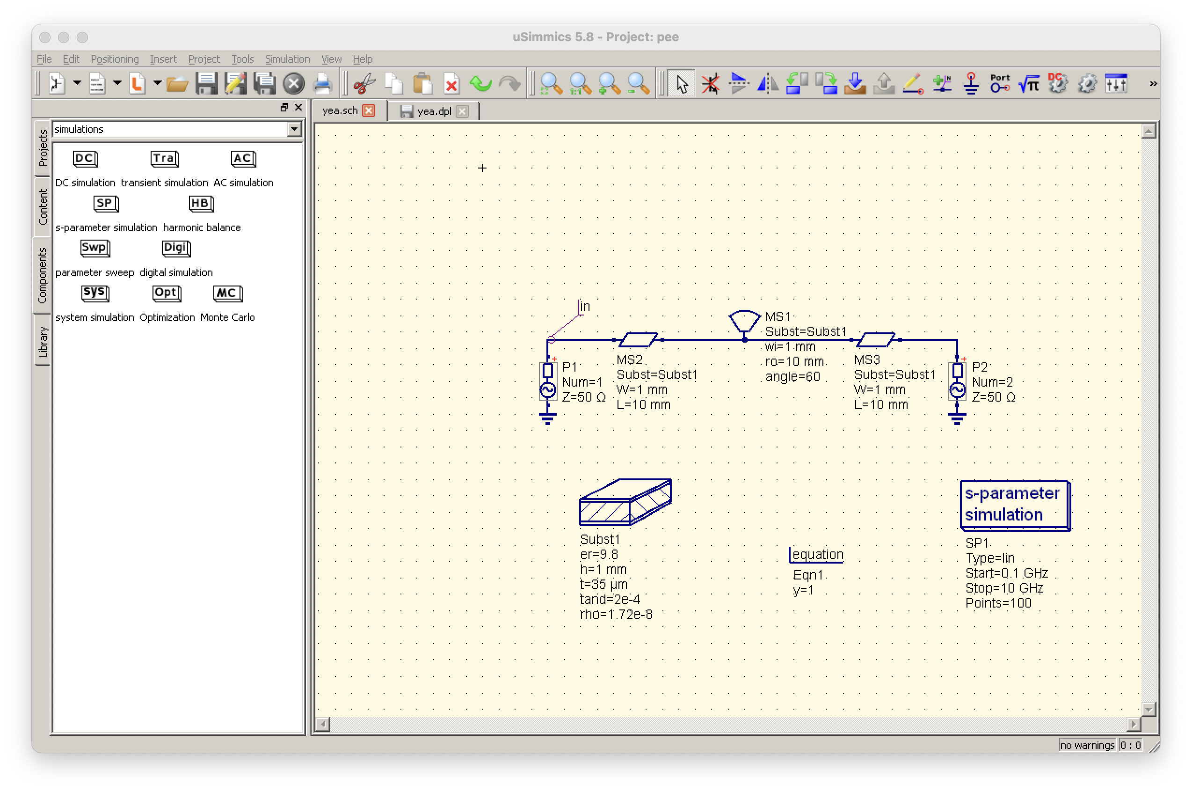This screenshot has width=1192, height=792.
Task: Open the Simulation menu
Action: [x=287, y=59]
